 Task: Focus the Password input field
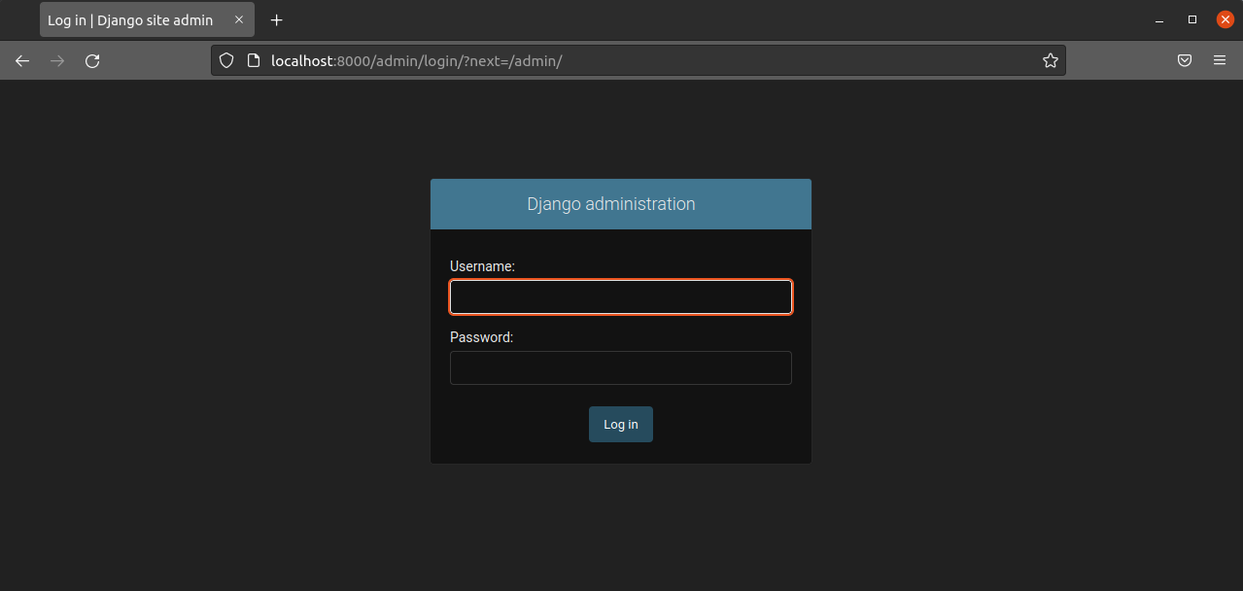(621, 367)
